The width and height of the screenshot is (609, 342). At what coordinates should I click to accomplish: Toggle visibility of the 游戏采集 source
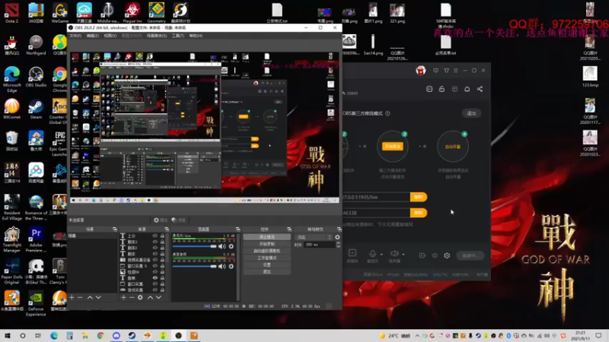(155, 290)
